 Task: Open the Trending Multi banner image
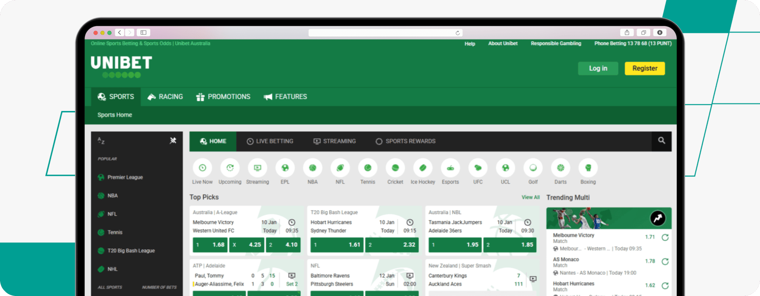pyautogui.click(x=609, y=218)
